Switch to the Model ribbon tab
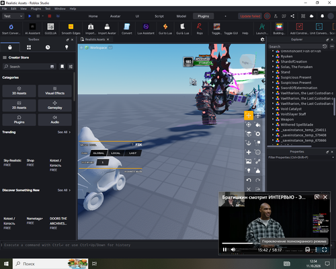 pos(181,16)
